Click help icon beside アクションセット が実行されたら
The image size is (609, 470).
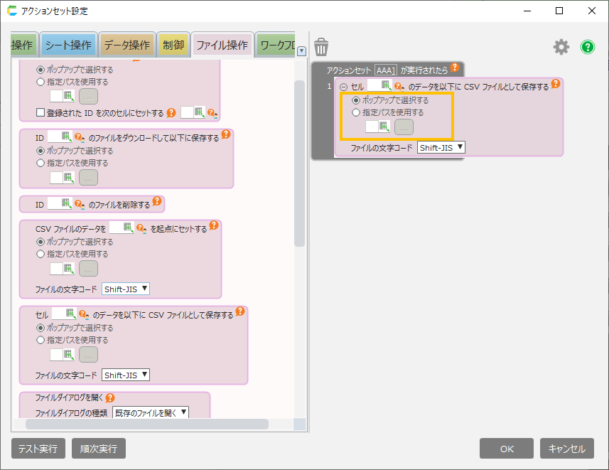click(x=455, y=69)
